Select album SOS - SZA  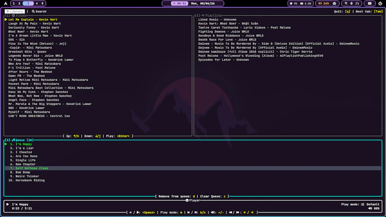[16, 40]
